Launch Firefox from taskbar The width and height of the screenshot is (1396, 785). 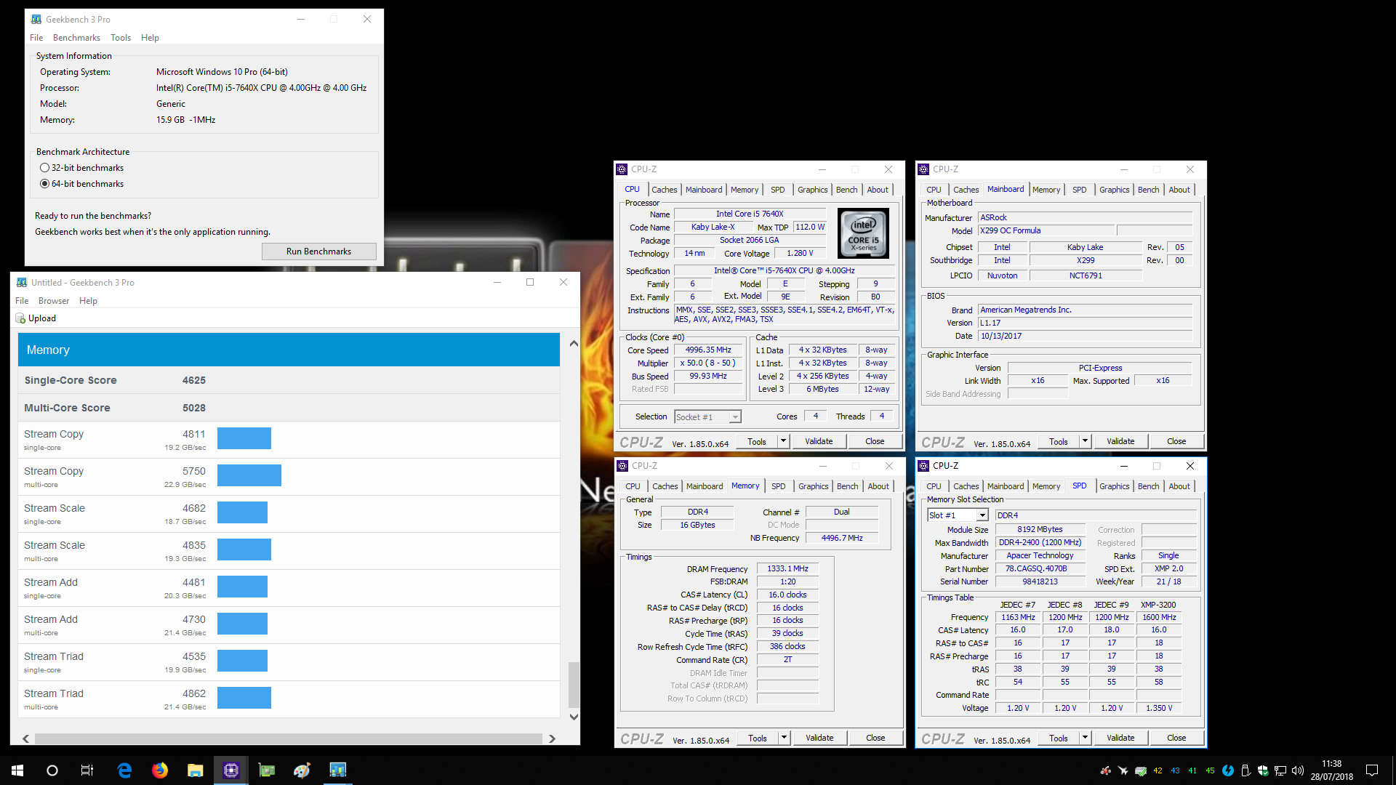click(160, 770)
